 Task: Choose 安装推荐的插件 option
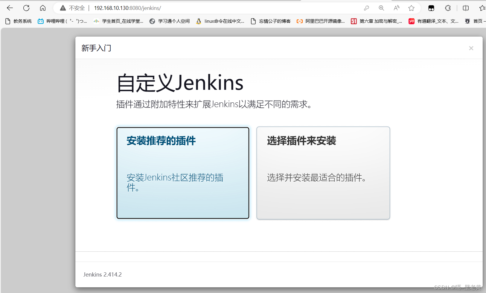coord(183,173)
